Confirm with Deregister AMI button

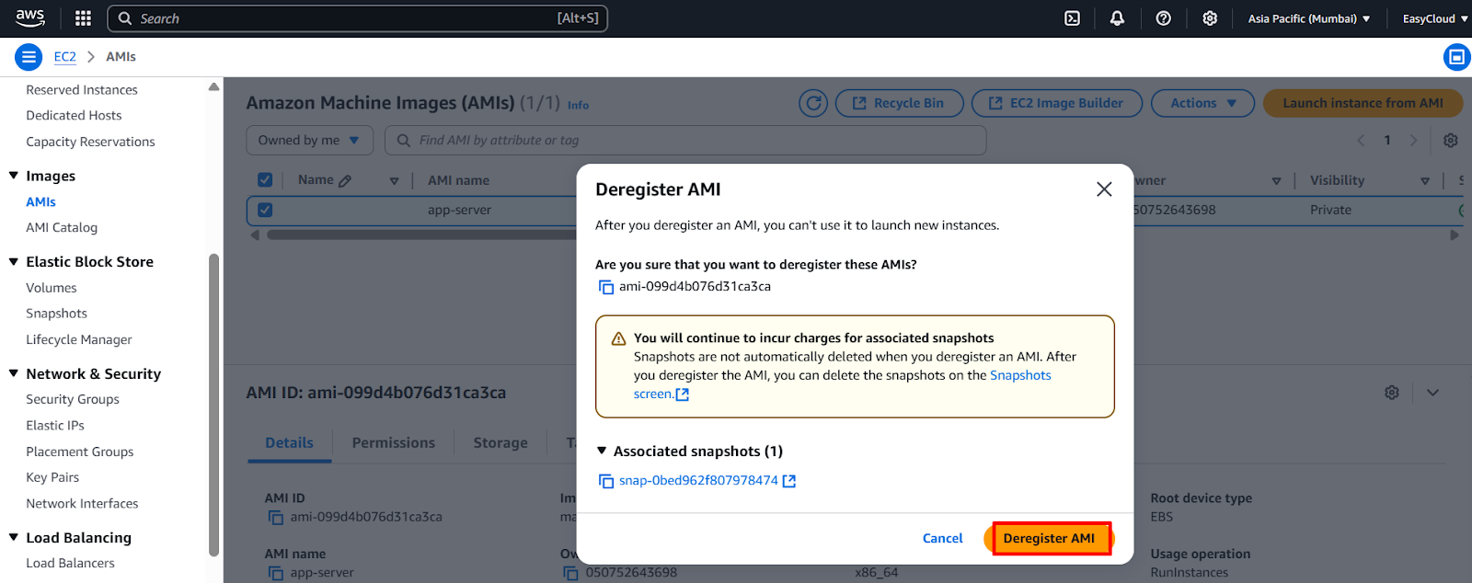click(x=1049, y=539)
